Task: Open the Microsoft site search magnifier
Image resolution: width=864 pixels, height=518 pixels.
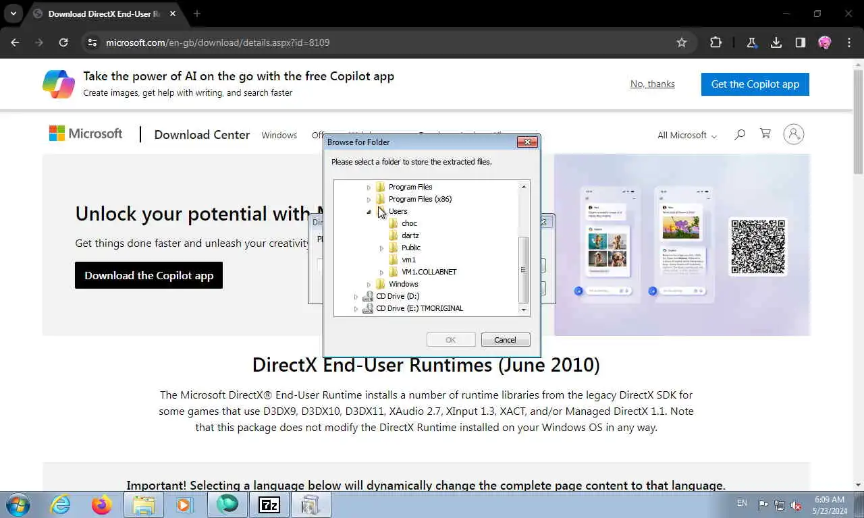Action: tap(740, 134)
